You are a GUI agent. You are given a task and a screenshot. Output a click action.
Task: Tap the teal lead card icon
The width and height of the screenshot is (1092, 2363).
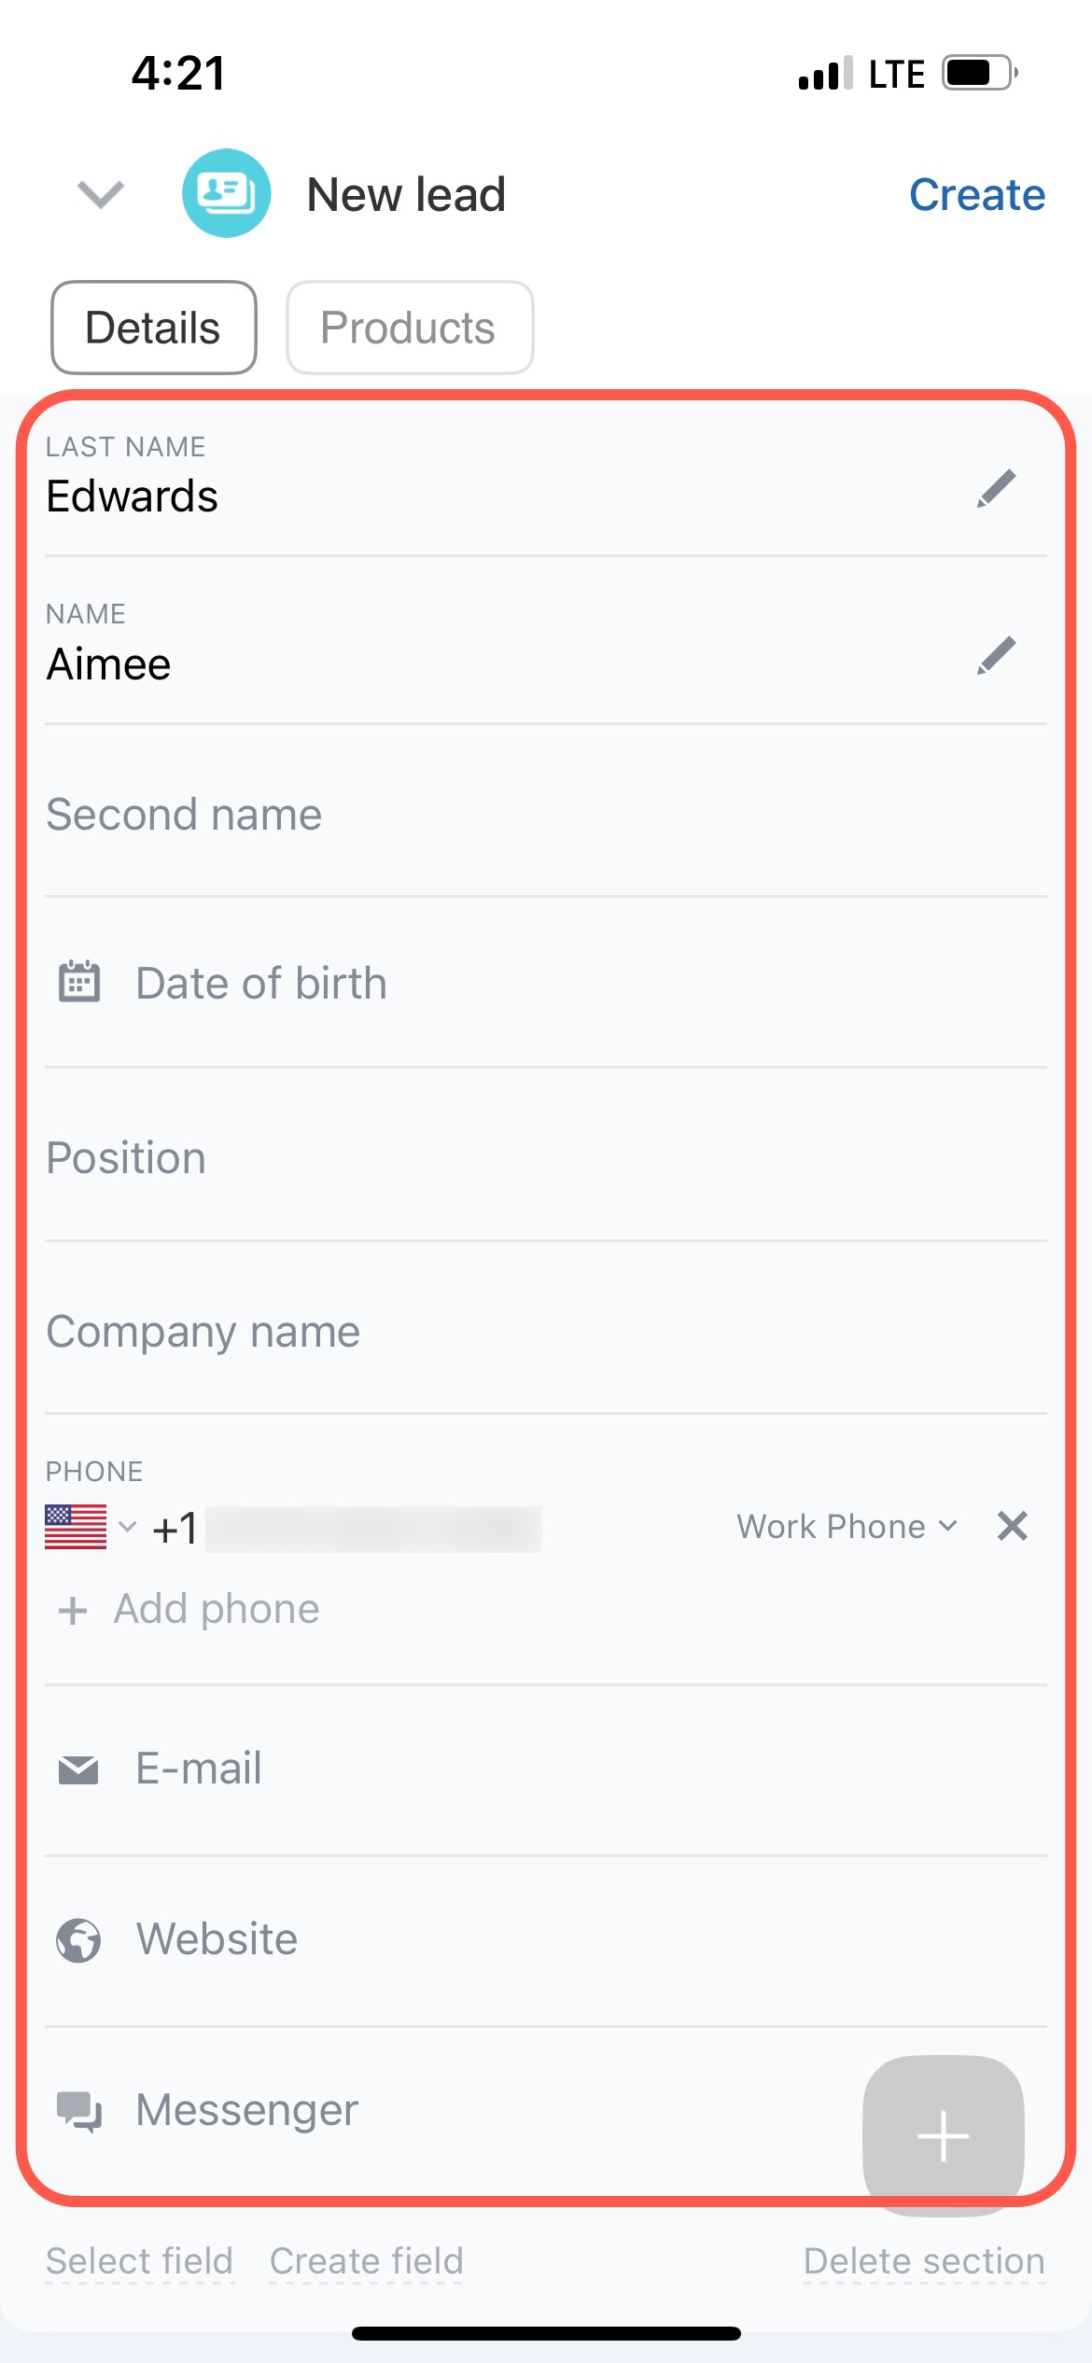click(226, 193)
